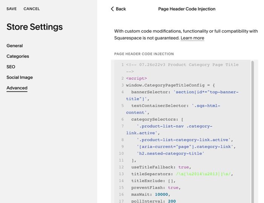This screenshot has width=264, height=203.
Task: Click preventFlash on line 15
Action: click(x=148, y=188)
